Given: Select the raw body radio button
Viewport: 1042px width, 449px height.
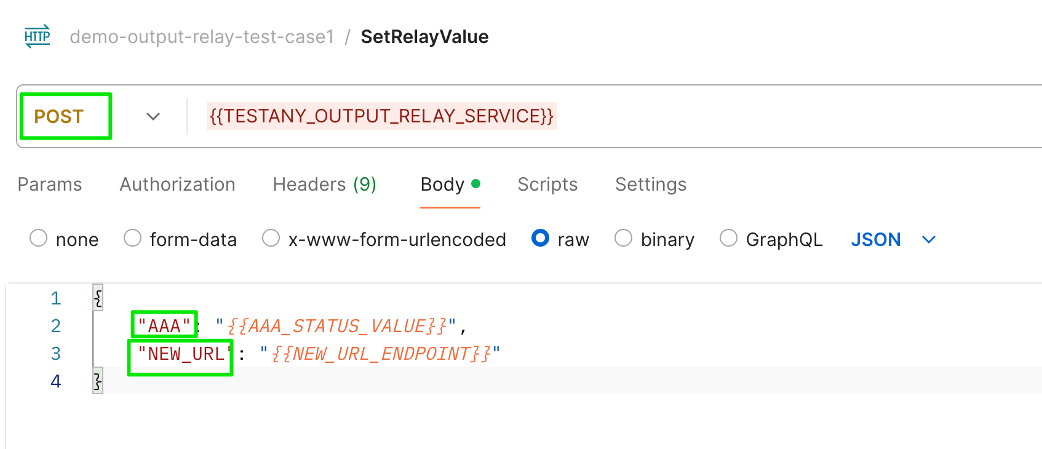Looking at the screenshot, I should (x=540, y=238).
